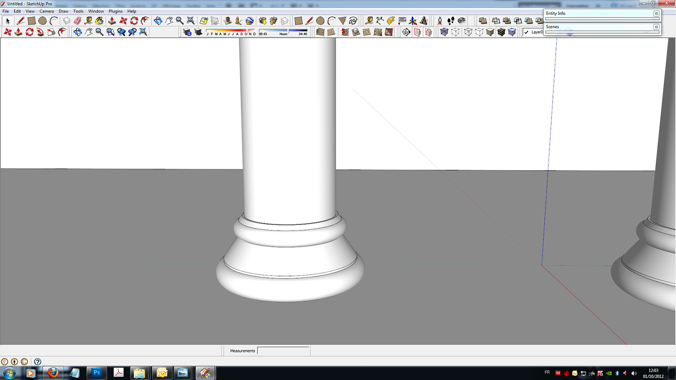The height and width of the screenshot is (380, 676).
Task: Click the Measurements input box
Action: [x=283, y=351]
